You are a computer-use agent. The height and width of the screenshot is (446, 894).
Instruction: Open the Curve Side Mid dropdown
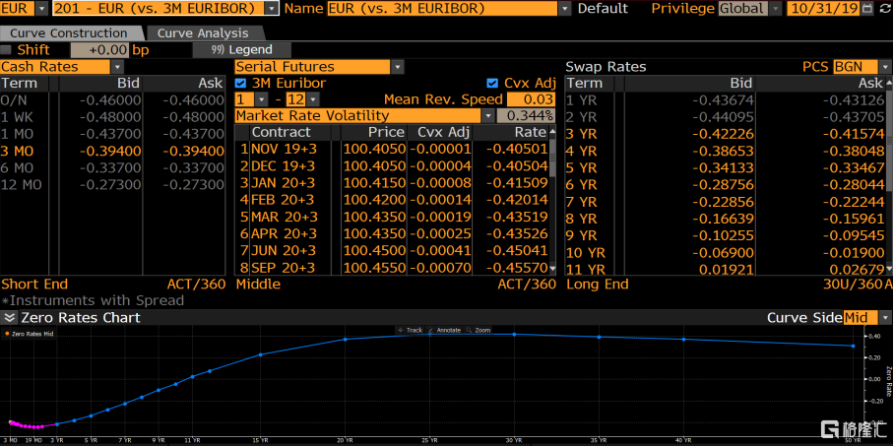pos(885,318)
